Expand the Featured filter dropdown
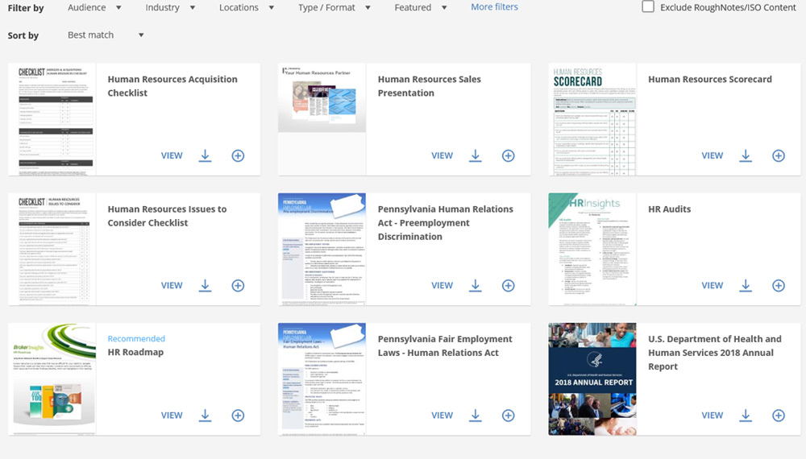Image resolution: width=806 pixels, height=459 pixels. 421,8
